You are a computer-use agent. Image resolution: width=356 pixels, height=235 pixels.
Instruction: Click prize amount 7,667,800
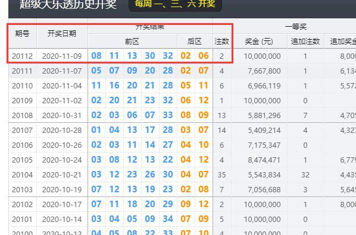click(x=264, y=71)
